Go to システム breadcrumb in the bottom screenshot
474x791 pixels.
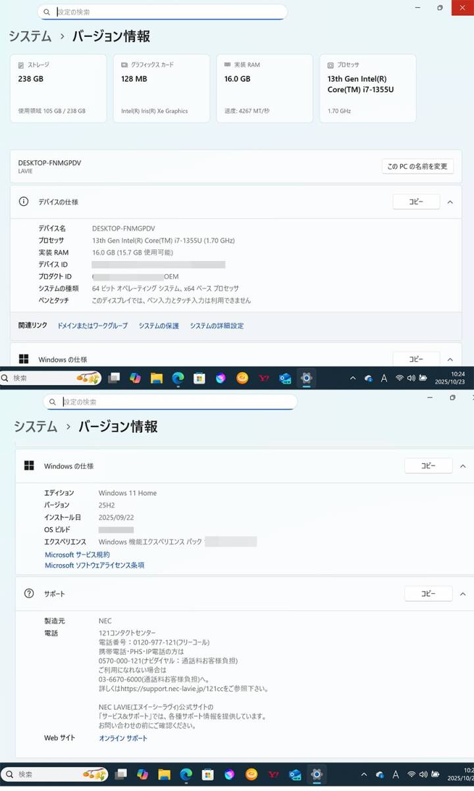pyautogui.click(x=36, y=426)
